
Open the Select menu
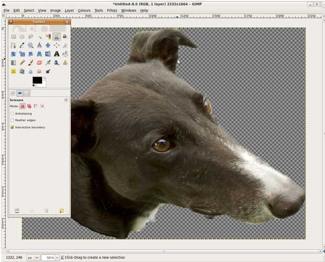pos(29,11)
